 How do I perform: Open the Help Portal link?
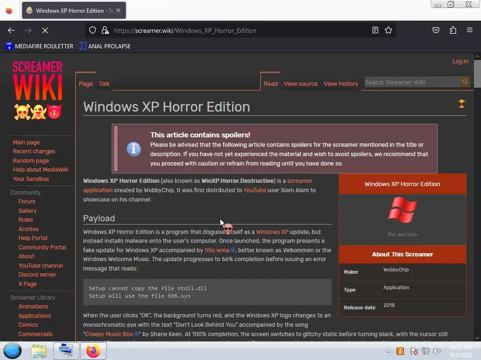(33, 238)
